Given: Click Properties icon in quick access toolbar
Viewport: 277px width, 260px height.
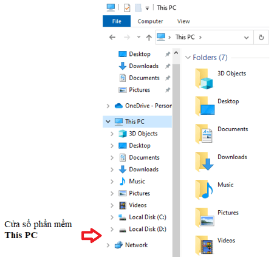Looking at the screenshot, I should [x=127, y=8].
